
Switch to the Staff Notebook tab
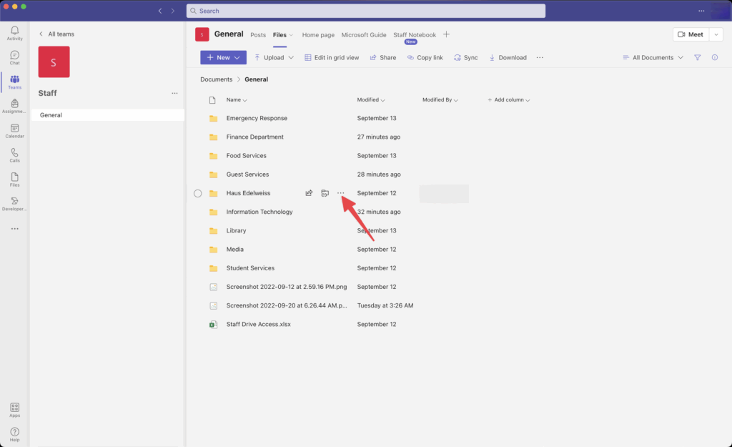pos(414,35)
